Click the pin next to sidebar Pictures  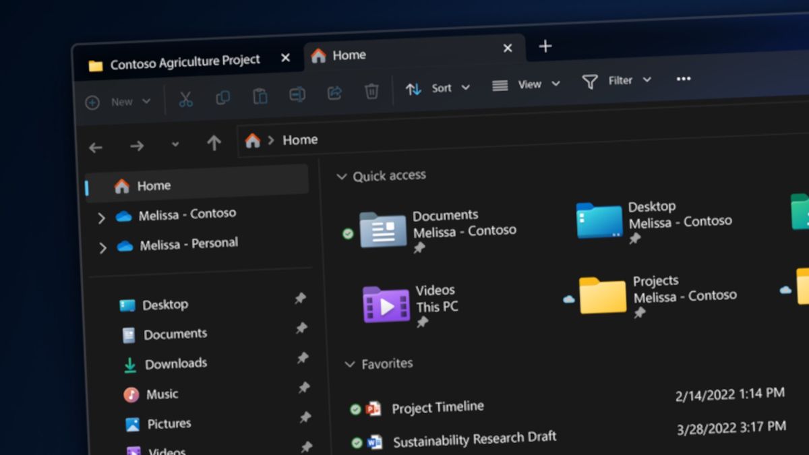point(305,417)
